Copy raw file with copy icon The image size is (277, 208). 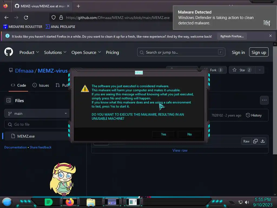tap(255, 141)
